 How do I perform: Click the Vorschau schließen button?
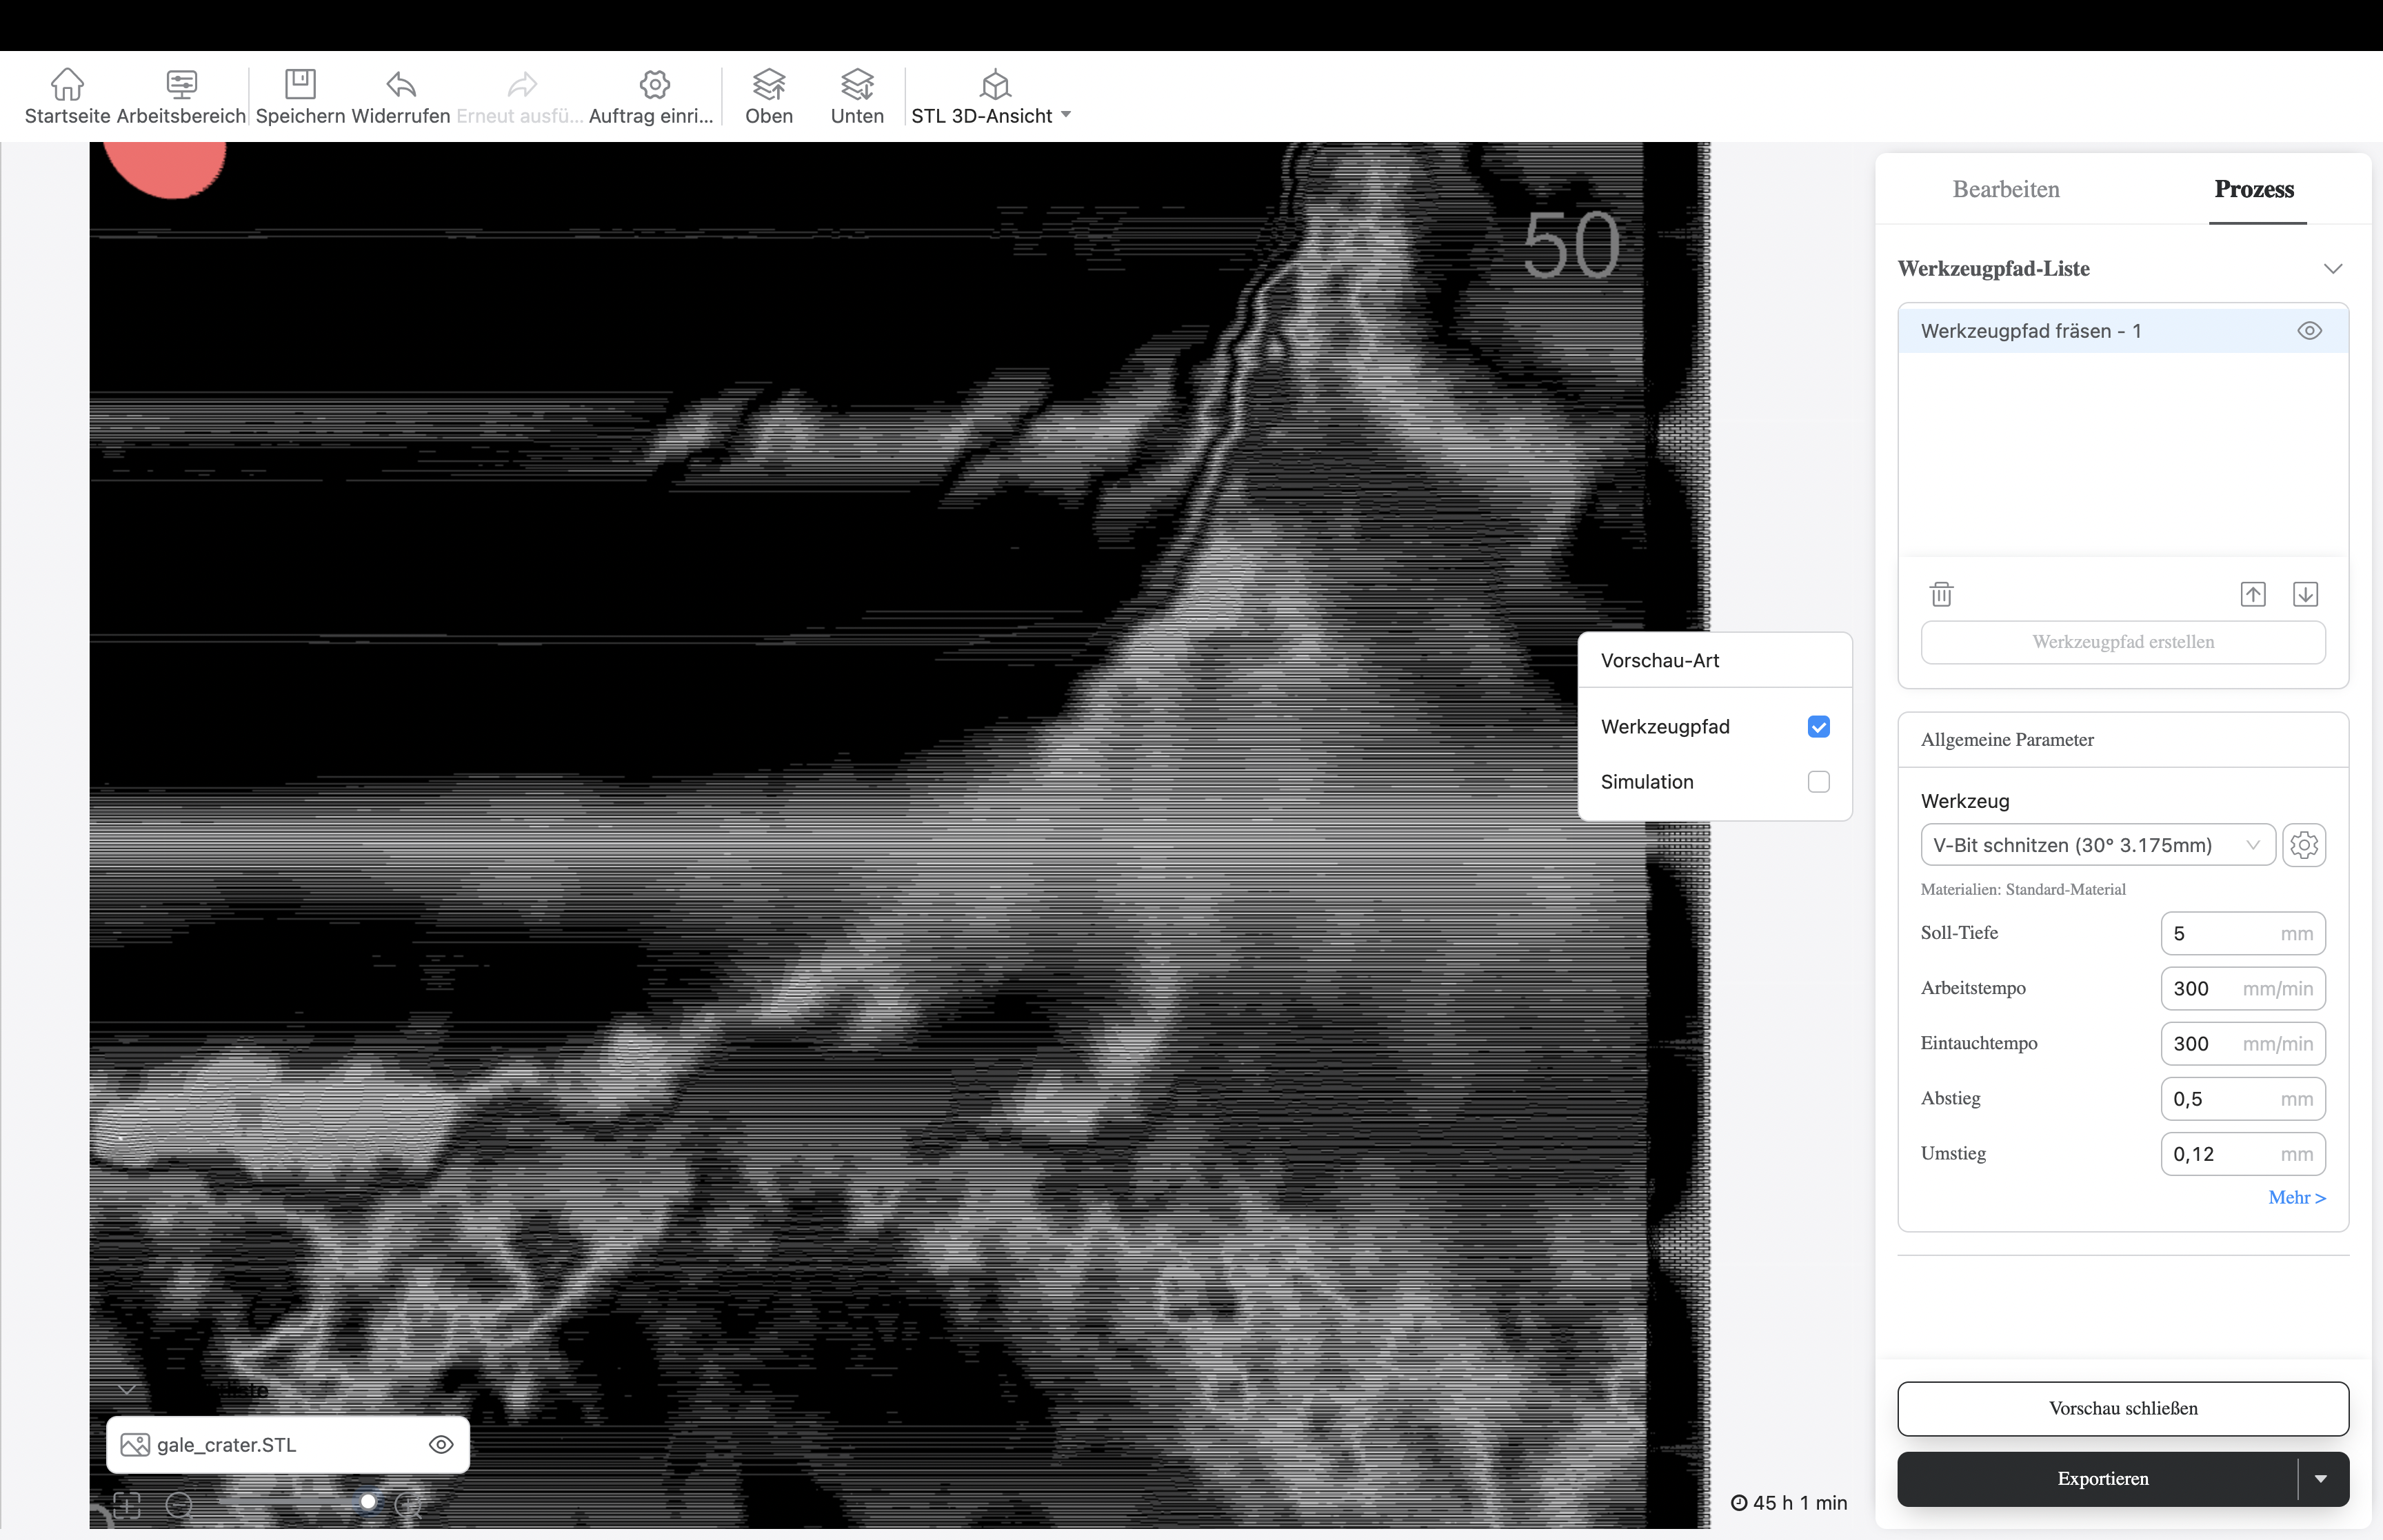[x=2122, y=1408]
